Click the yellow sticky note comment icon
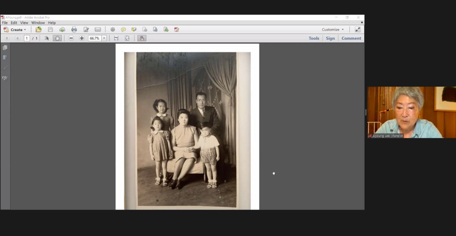Image resolution: width=456 pixels, height=236 pixels. click(x=123, y=29)
